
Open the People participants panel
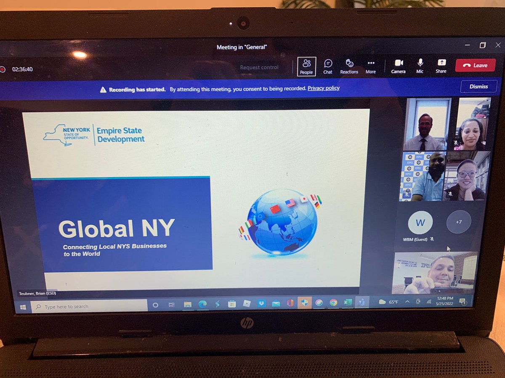click(x=306, y=66)
